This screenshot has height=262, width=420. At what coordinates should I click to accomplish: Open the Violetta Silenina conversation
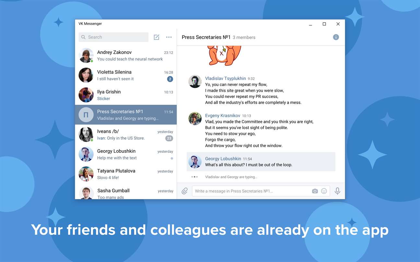(x=126, y=75)
